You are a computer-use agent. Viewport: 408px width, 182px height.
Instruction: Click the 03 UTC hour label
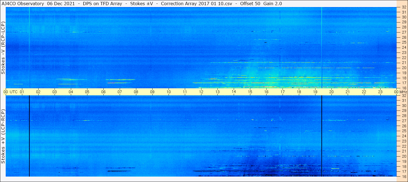pos(55,92)
